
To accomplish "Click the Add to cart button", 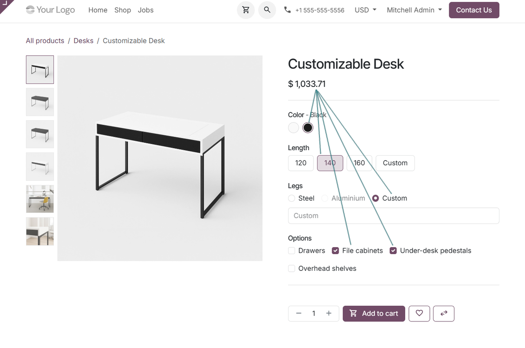I will [374, 314].
